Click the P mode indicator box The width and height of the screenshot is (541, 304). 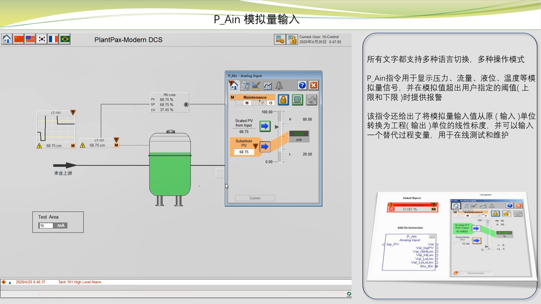pyautogui.click(x=263, y=103)
